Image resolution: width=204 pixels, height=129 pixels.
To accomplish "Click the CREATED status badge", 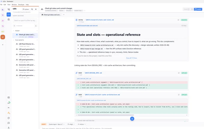I will click(184, 20).
